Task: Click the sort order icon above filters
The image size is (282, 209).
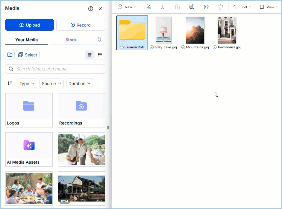Action: (x=10, y=83)
